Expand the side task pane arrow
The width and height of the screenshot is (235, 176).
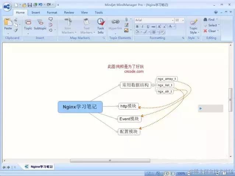pyautogui.click(x=201, y=108)
